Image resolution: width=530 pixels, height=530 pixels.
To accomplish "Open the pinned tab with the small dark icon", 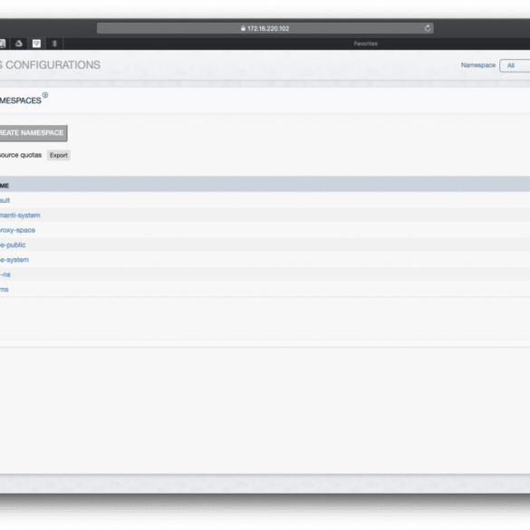I will (x=54, y=43).
